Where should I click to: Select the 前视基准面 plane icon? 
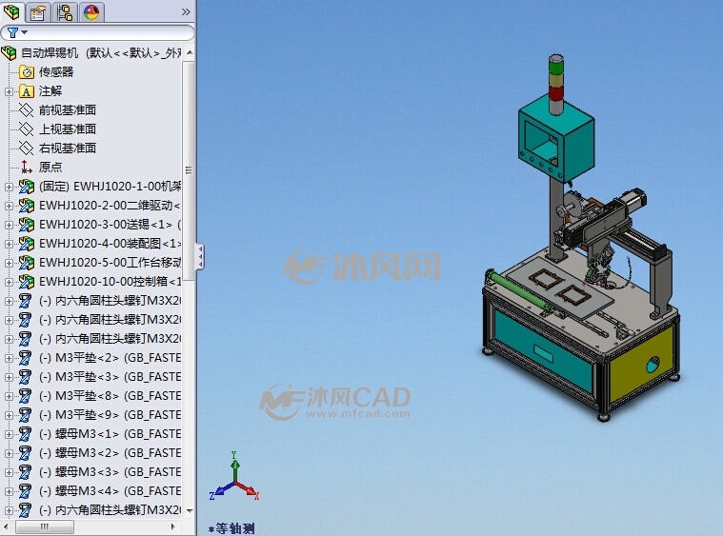coord(27,110)
